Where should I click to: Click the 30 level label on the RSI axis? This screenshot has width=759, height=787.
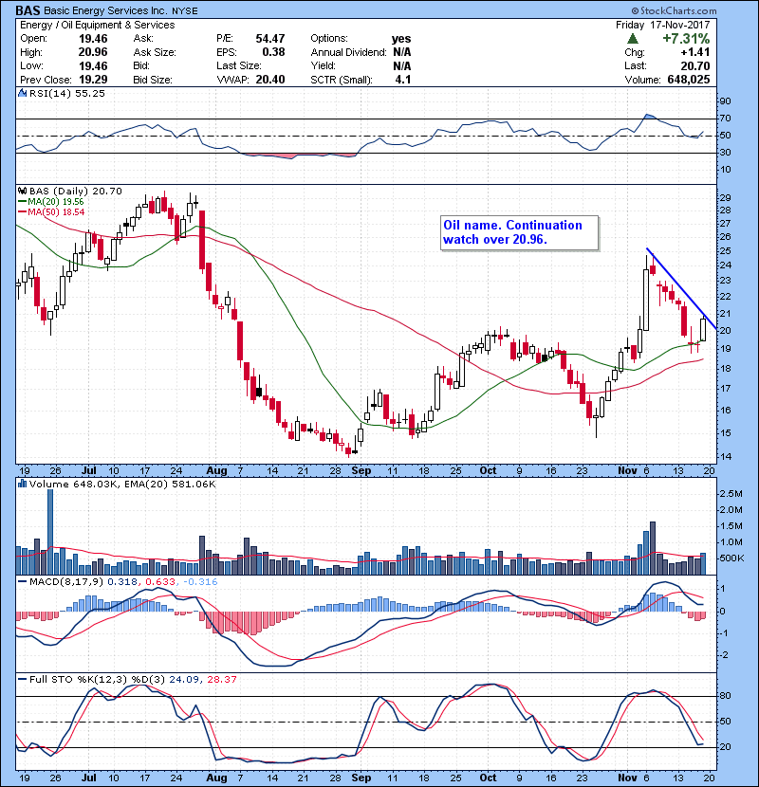click(725, 152)
